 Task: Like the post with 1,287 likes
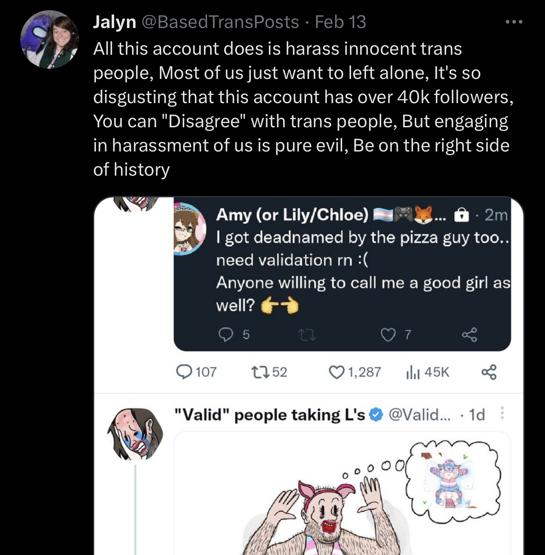[x=336, y=372]
